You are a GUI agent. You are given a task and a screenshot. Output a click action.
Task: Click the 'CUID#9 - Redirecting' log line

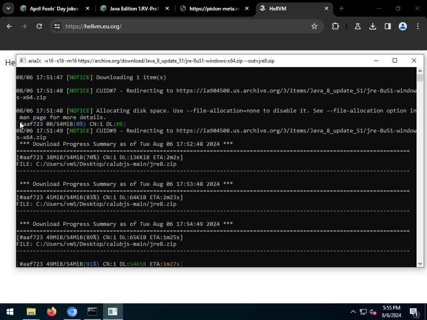216,134
